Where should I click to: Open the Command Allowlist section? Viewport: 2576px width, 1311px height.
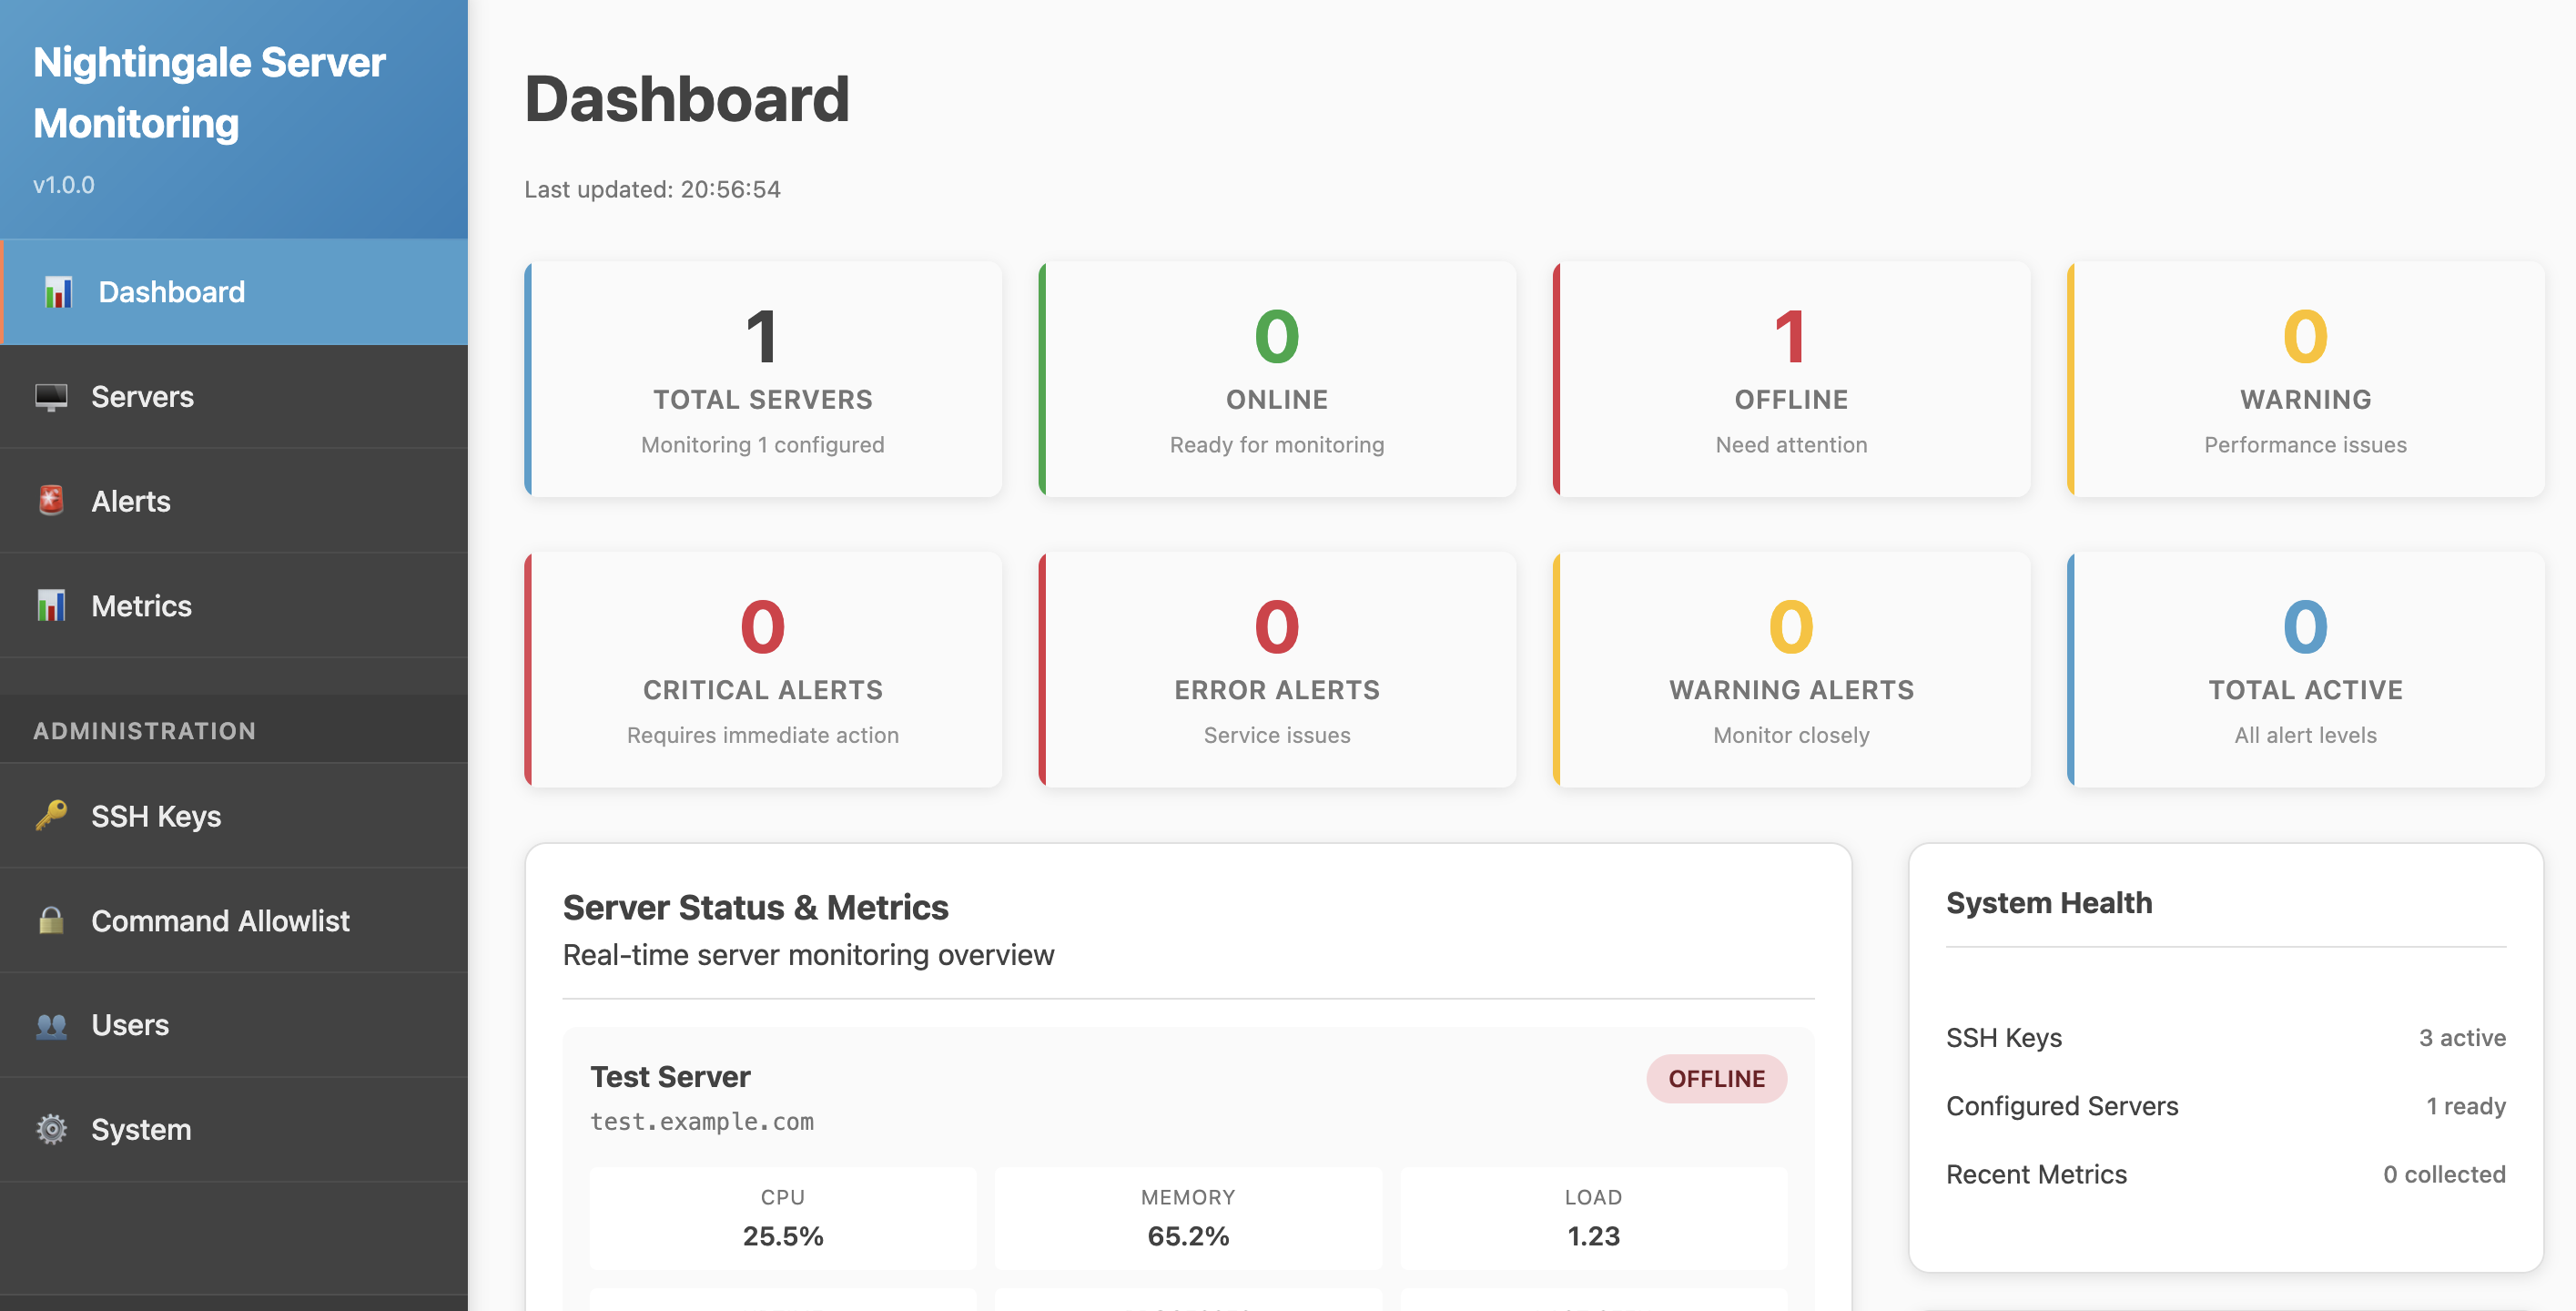click(x=220, y=920)
